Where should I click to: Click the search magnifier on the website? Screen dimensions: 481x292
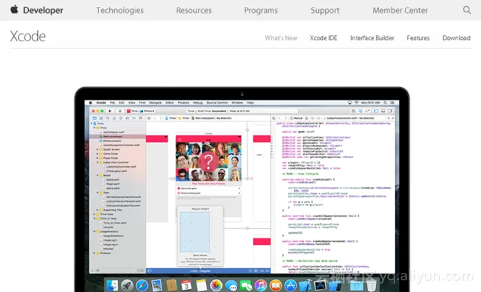(467, 10)
